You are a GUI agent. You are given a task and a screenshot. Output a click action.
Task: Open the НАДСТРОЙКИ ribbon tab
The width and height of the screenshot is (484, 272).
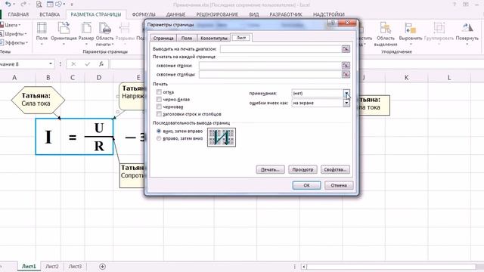tap(329, 14)
